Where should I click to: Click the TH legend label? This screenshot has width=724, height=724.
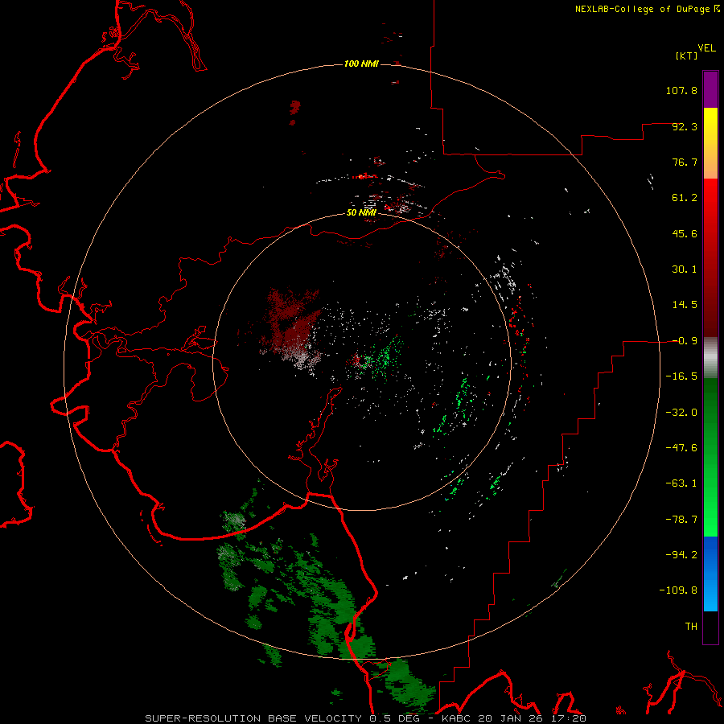tap(691, 627)
